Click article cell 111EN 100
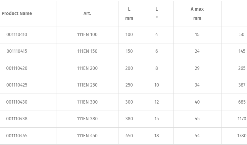 coord(87,35)
